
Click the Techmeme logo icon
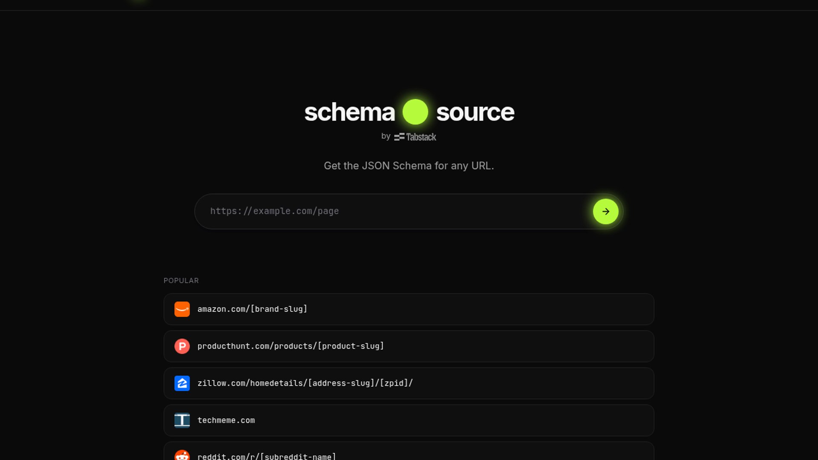[x=182, y=420]
